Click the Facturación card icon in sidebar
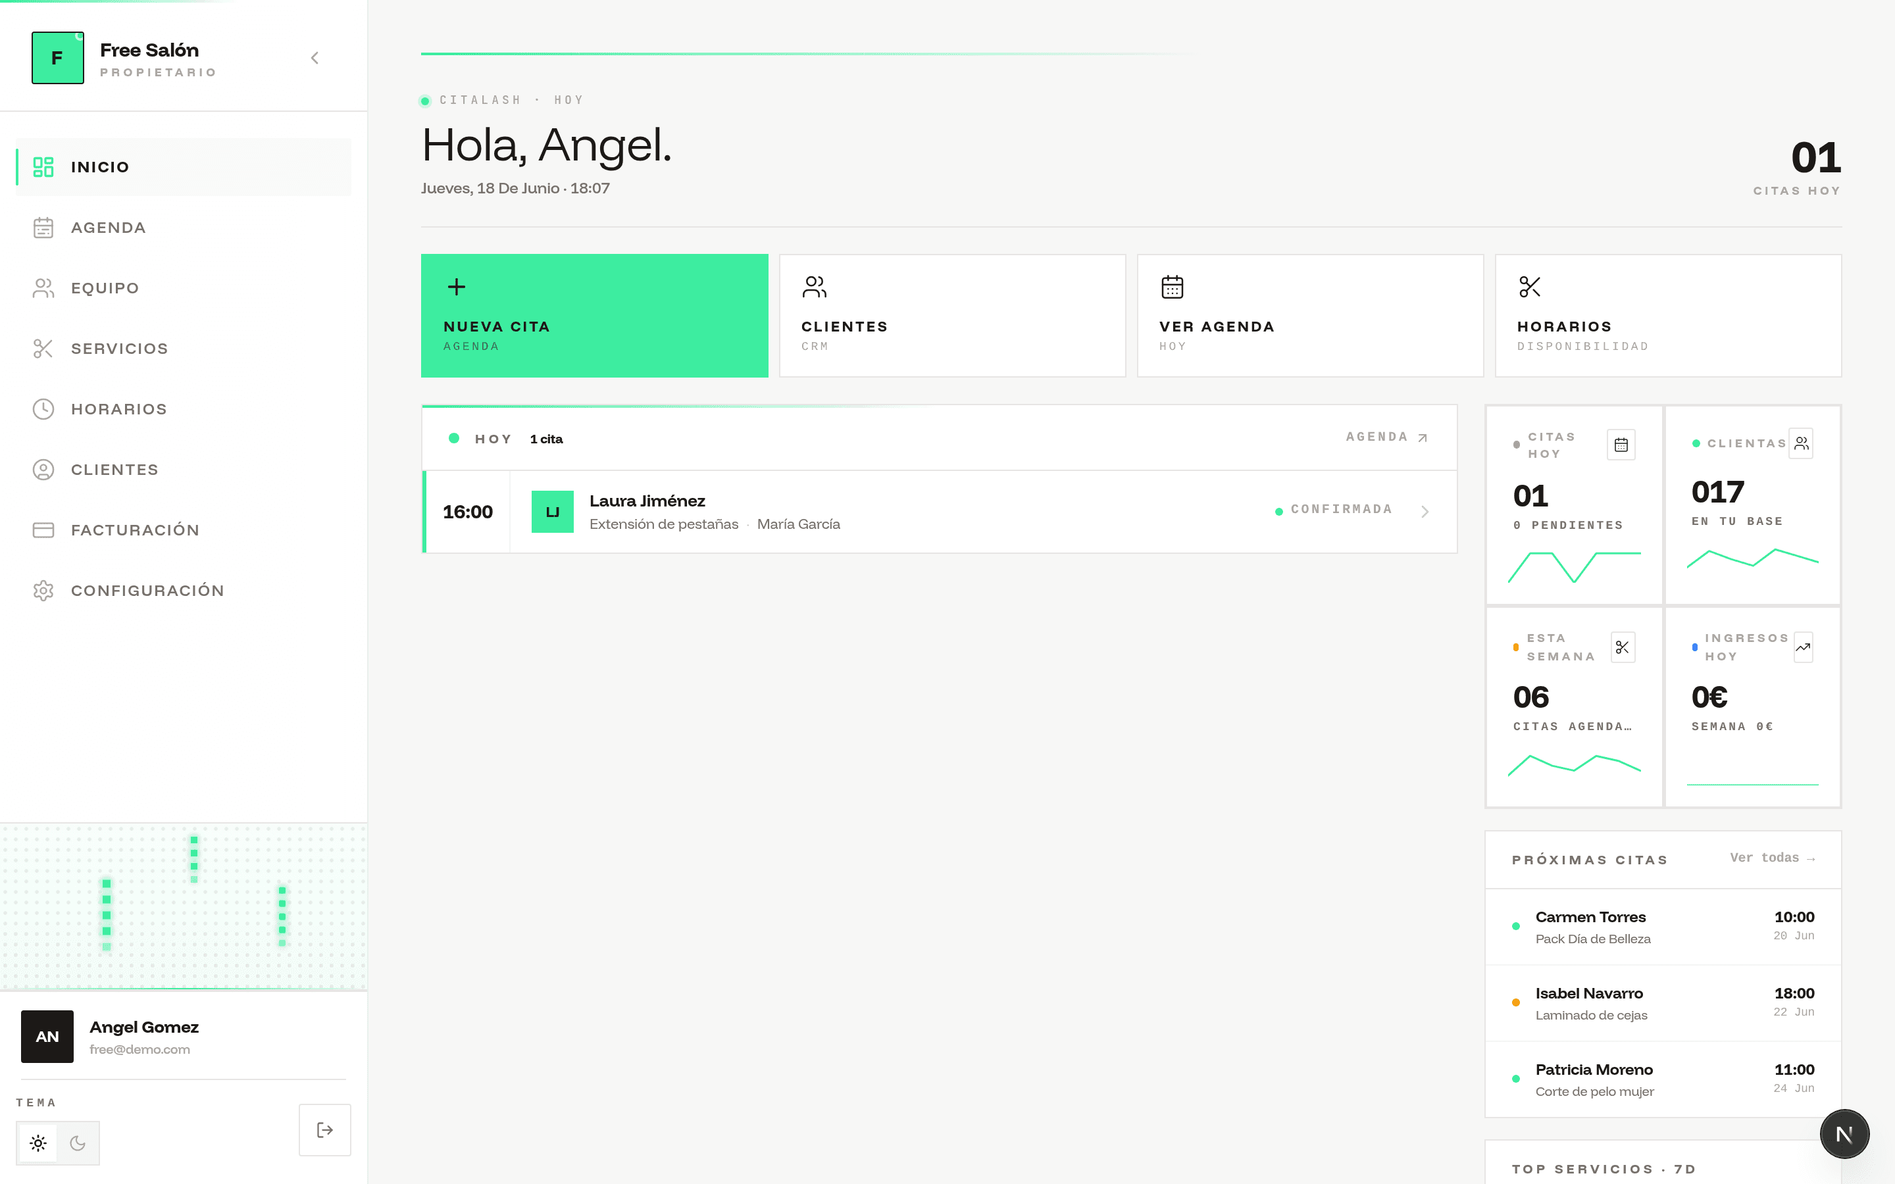This screenshot has height=1184, width=1895. click(x=43, y=530)
